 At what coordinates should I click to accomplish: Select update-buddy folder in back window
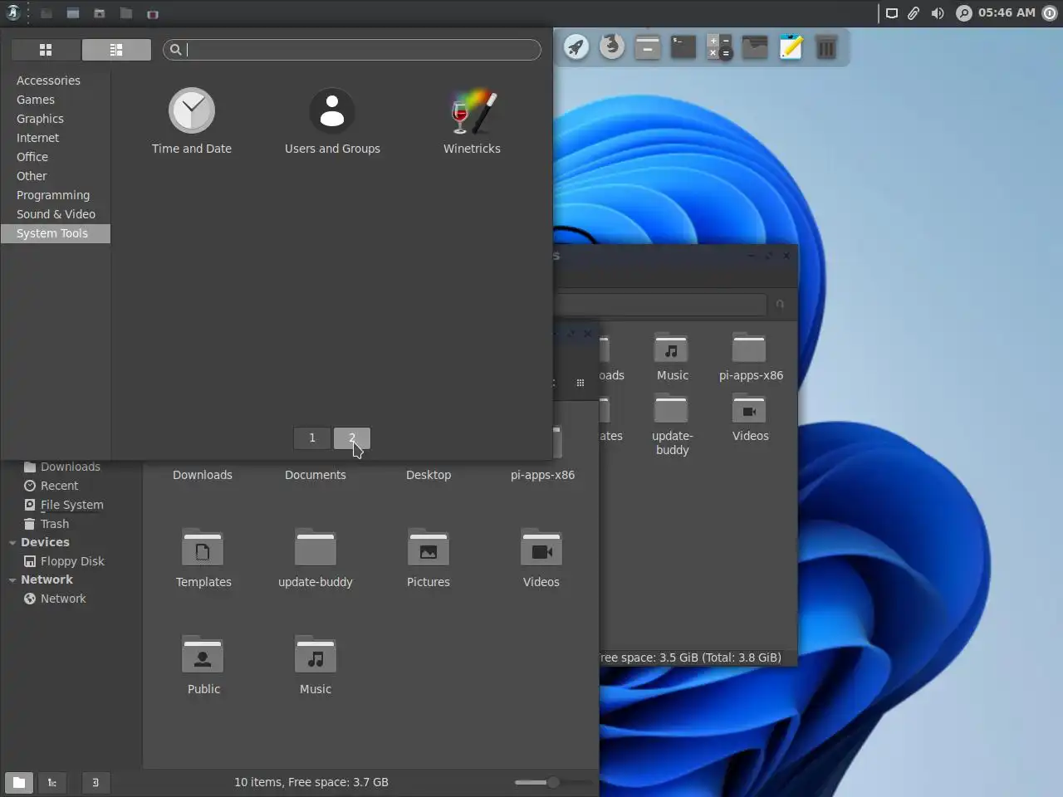tap(672, 425)
